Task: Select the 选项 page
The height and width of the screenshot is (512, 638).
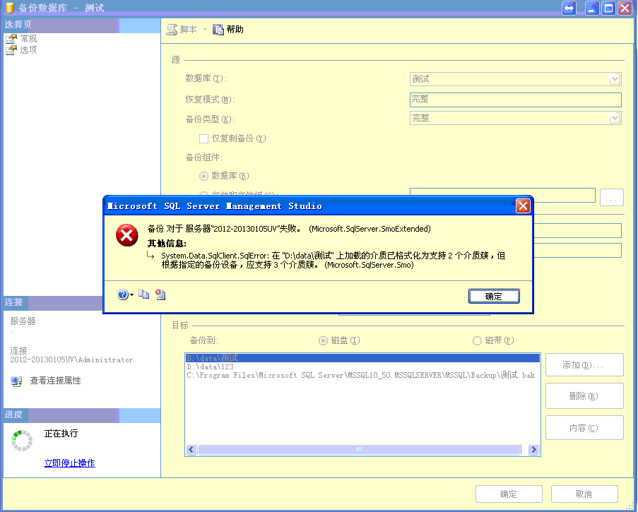Action: (x=28, y=50)
